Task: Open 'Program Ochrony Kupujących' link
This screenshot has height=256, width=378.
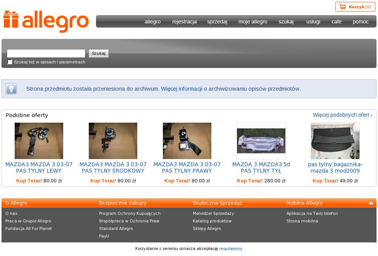Action: [130, 213]
